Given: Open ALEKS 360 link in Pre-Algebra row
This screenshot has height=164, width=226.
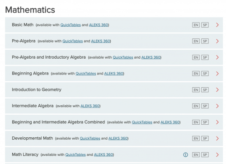Looking at the screenshot, I should click(x=101, y=41).
